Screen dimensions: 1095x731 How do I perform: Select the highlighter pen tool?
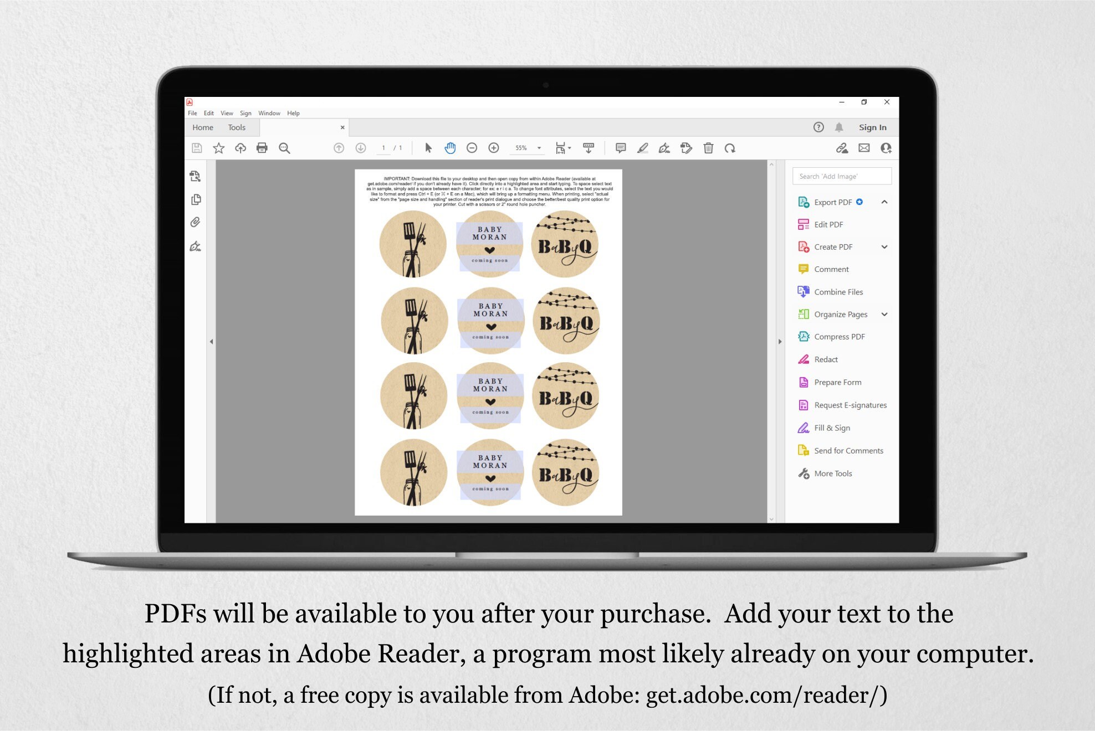pyautogui.click(x=643, y=148)
